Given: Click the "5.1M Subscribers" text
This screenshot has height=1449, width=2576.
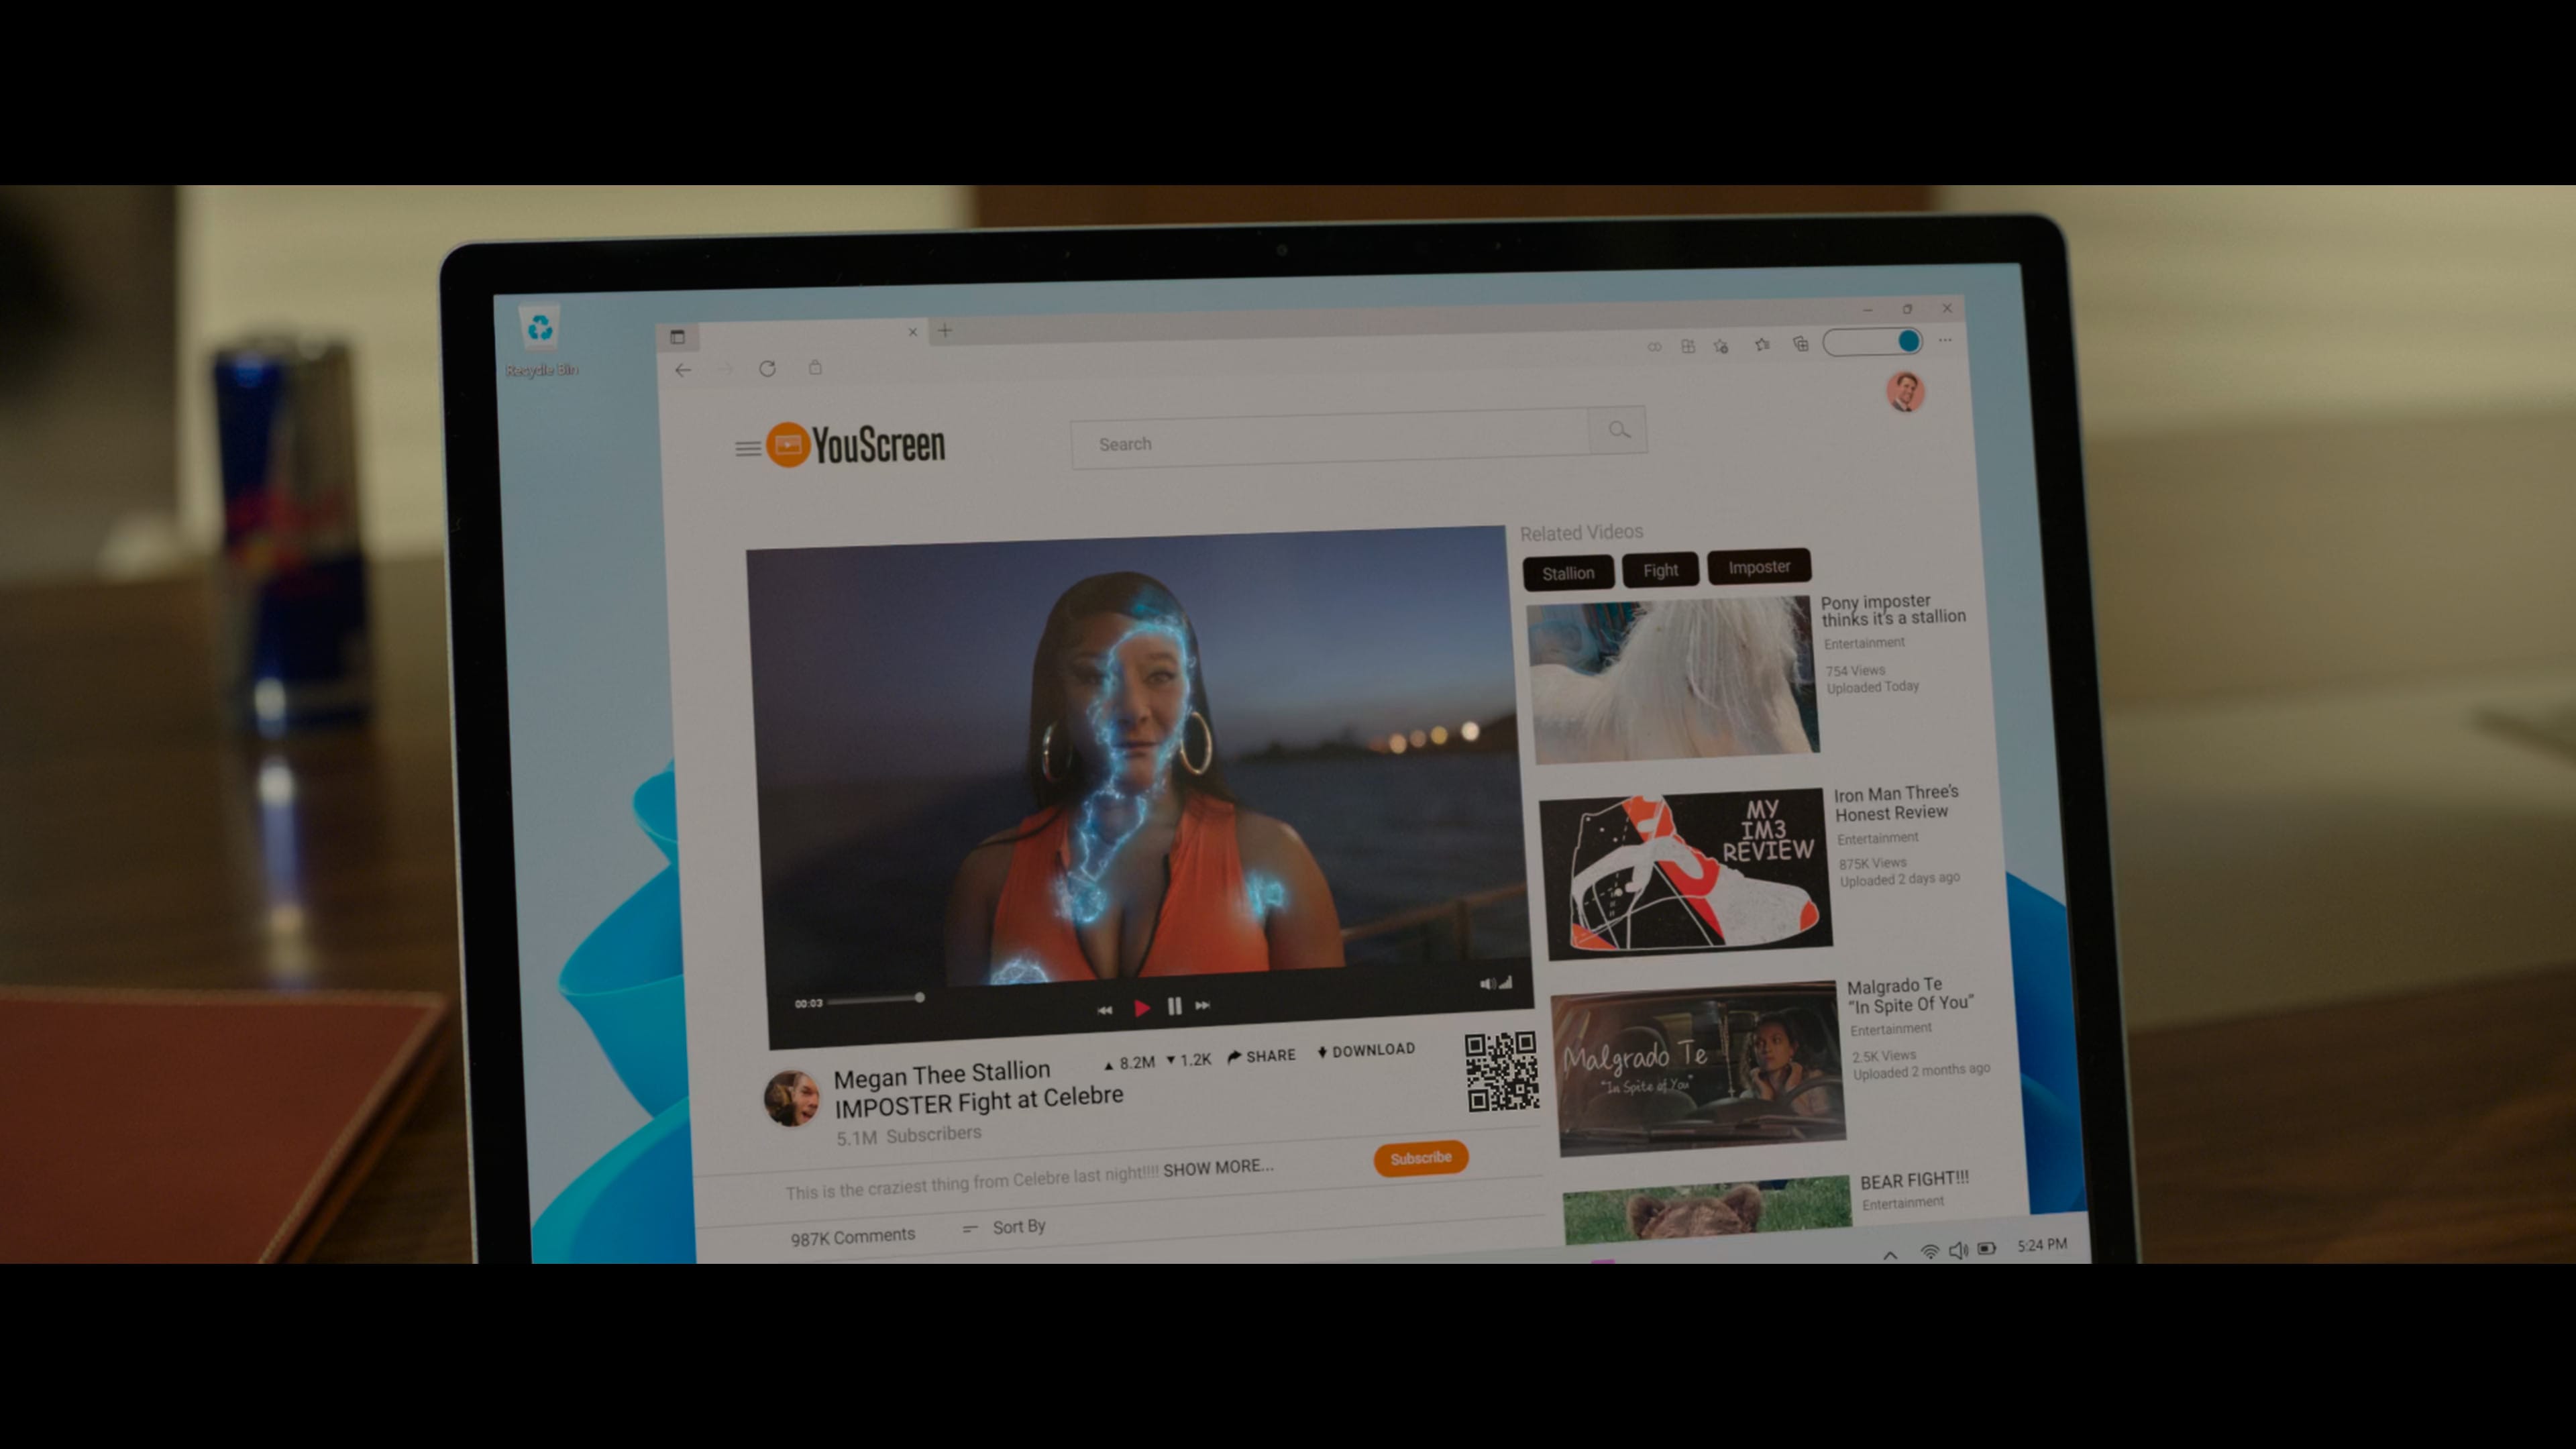Looking at the screenshot, I should pos(909,1135).
